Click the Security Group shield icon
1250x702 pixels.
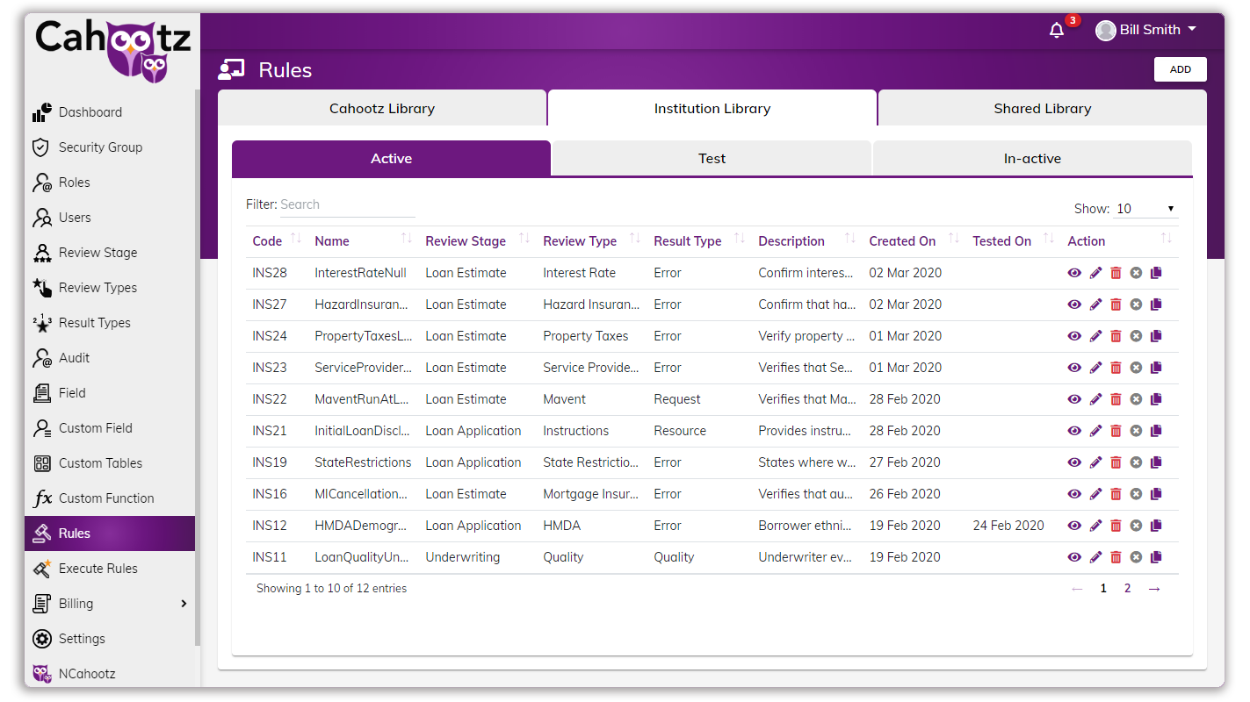[x=40, y=147]
